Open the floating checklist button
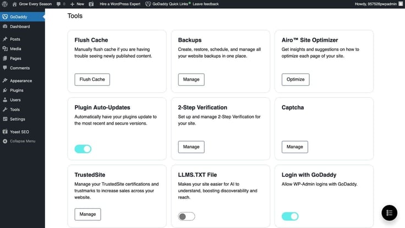This screenshot has width=405, height=228. (x=389, y=213)
